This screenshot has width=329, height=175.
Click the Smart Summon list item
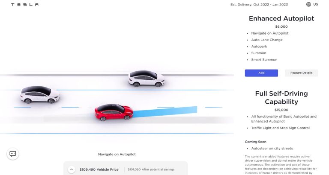pyautogui.click(x=264, y=60)
